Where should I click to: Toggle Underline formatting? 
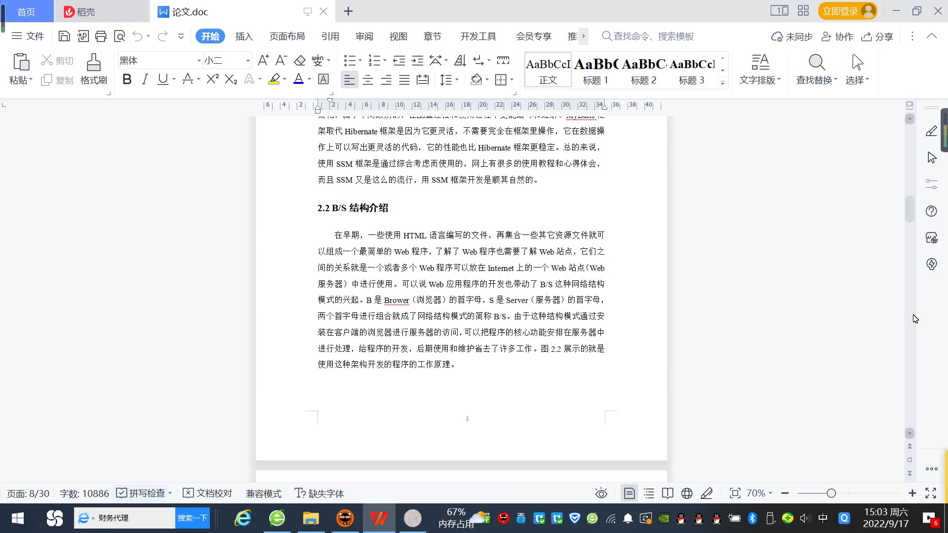coord(162,79)
